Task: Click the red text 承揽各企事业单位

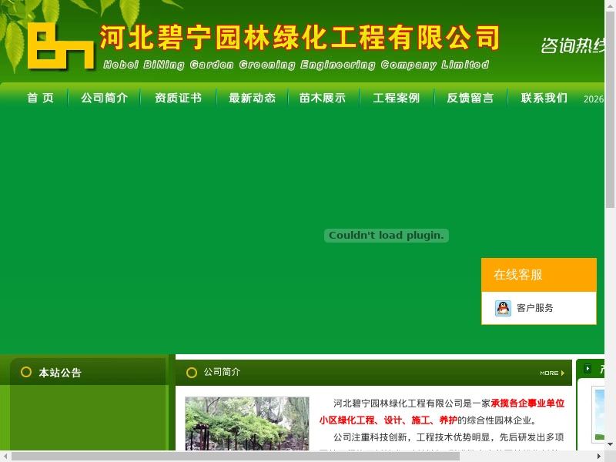Action: (527, 403)
